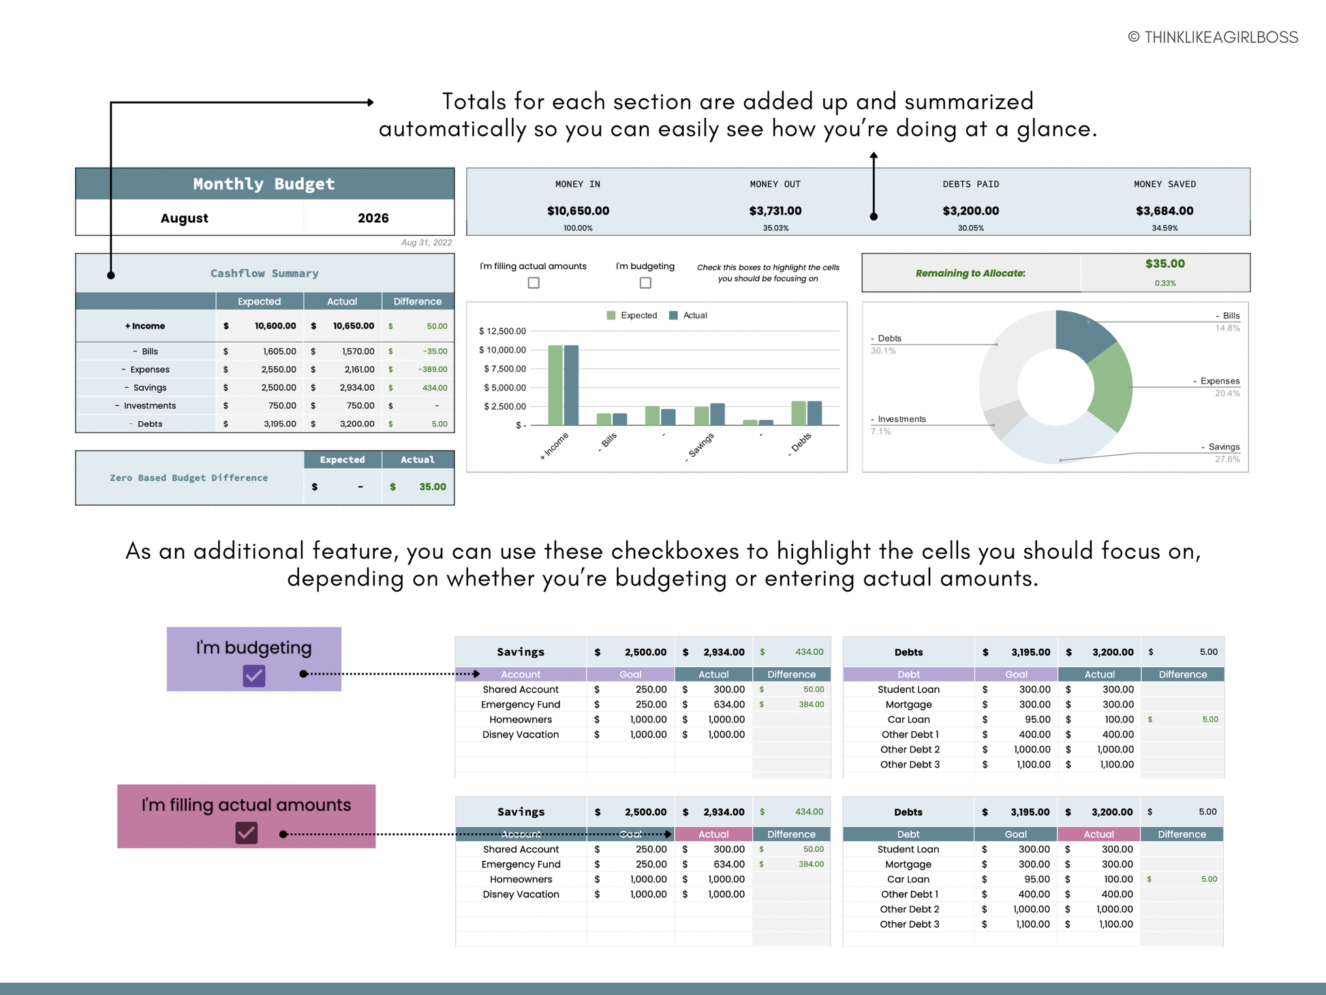
Task: Toggle the purple 'I'm budgeting' checkmark
Action: [253, 675]
